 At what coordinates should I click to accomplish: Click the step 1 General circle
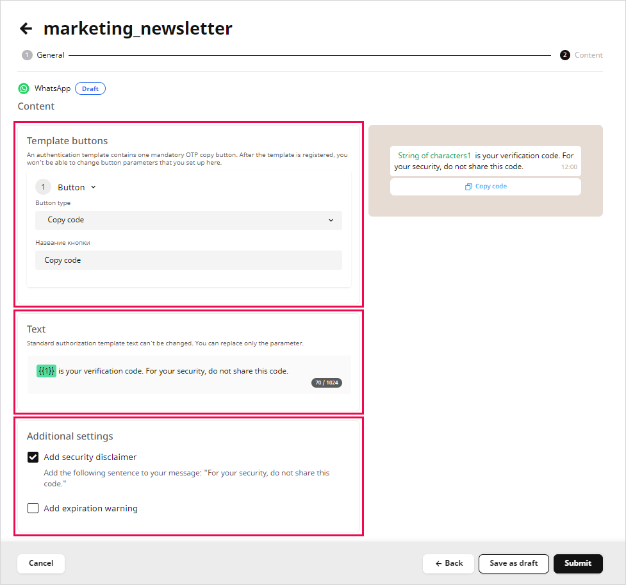coord(27,55)
